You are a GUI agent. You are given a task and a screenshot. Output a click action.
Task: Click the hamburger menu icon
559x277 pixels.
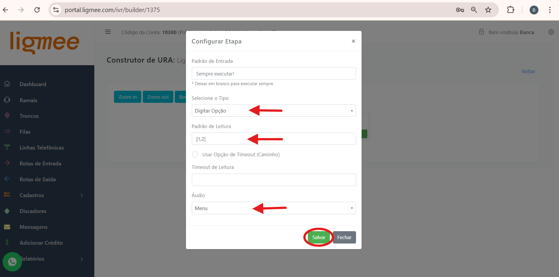click(x=108, y=32)
